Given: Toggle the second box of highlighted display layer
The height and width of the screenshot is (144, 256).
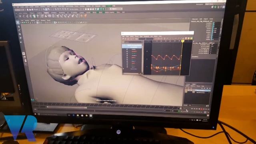Looking at the screenshot, I should pyautogui.click(x=188, y=90).
